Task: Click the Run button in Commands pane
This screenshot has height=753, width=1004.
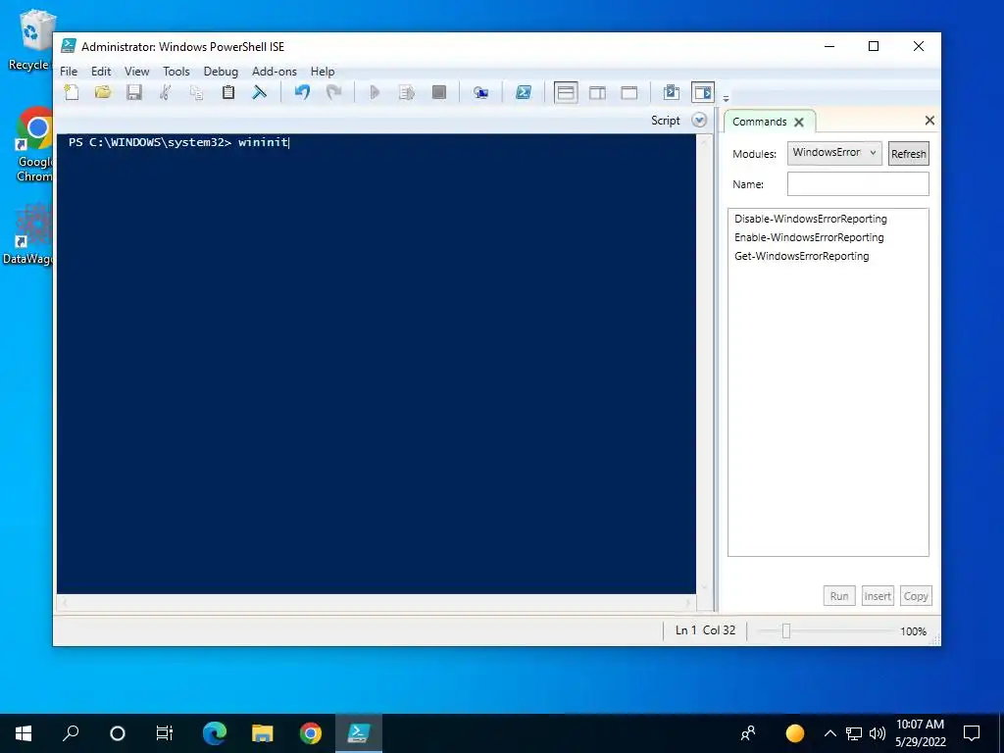Action: point(839,595)
